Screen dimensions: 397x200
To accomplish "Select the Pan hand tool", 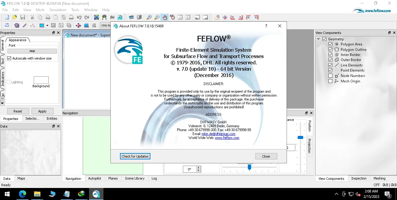I will coord(165,17).
